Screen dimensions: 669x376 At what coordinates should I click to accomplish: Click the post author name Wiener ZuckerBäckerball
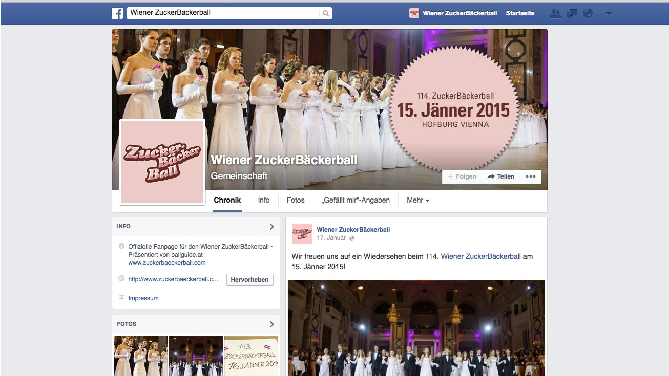353,230
